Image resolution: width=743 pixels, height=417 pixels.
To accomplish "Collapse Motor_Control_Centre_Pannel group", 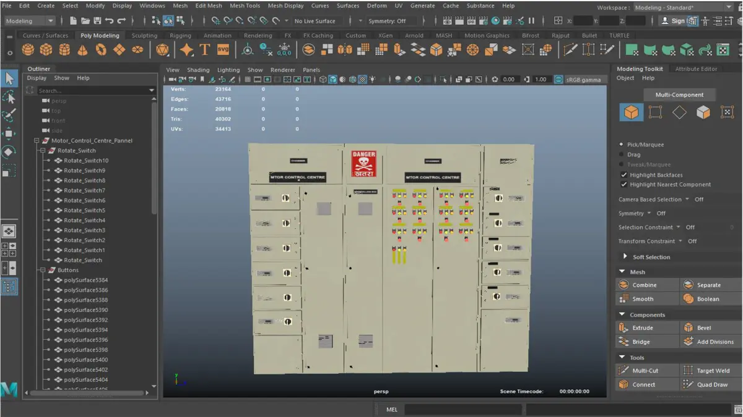I will click(37, 141).
